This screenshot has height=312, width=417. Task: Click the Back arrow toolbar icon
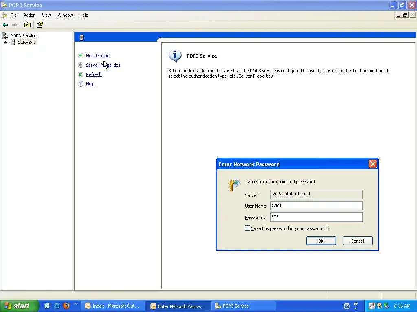point(5,25)
